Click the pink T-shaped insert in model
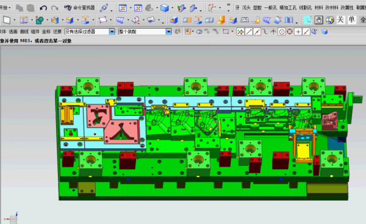Viewport: 366px width, 224px height. (x=98, y=116)
